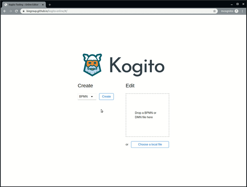Click the Kogito logo image

[x=123, y=65]
